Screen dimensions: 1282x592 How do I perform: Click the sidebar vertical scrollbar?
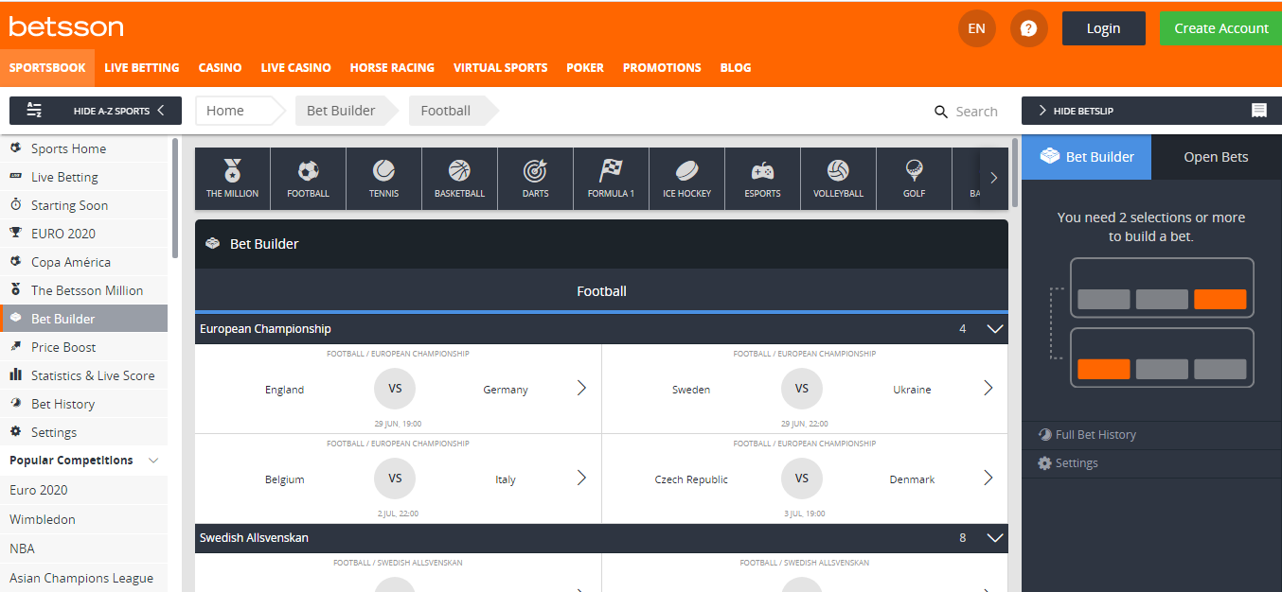175,199
